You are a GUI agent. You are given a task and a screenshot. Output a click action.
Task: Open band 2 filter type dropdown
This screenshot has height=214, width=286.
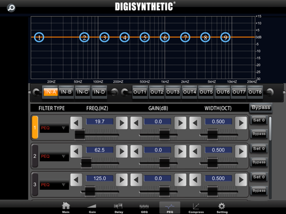click(54, 156)
